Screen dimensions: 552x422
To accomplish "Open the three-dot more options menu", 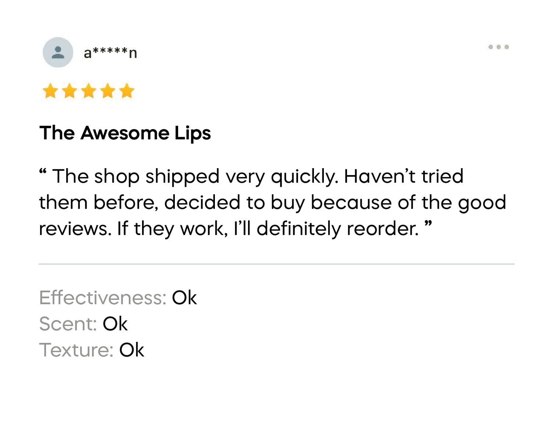I will point(498,47).
